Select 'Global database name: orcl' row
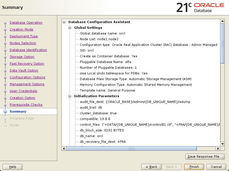229x171 pixels. [102, 33]
